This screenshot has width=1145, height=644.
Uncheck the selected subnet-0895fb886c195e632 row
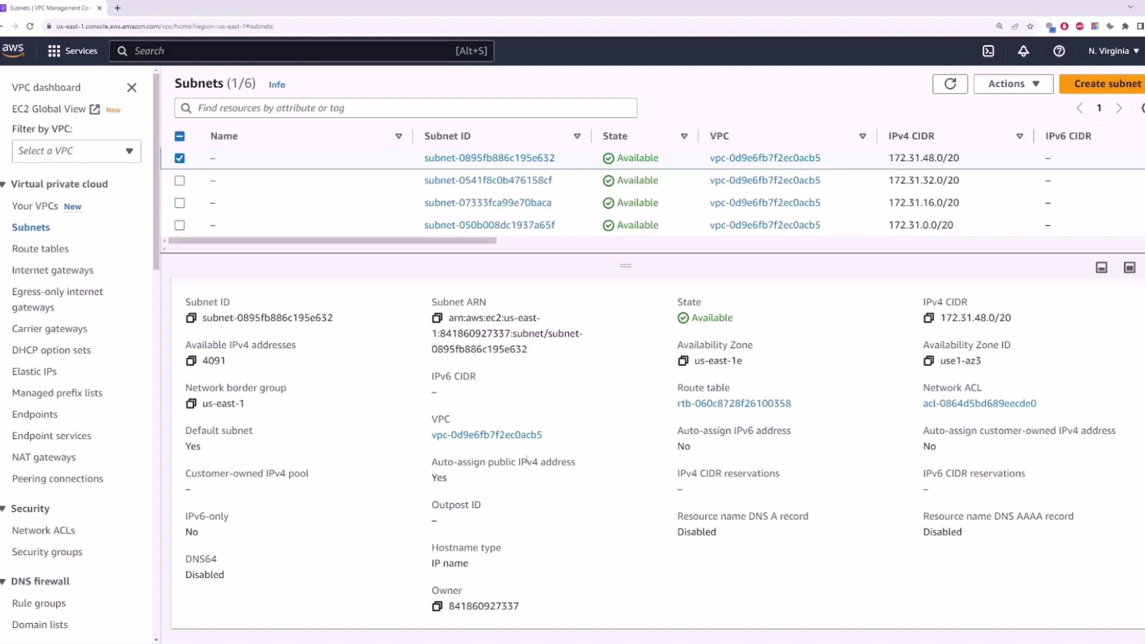tap(180, 158)
